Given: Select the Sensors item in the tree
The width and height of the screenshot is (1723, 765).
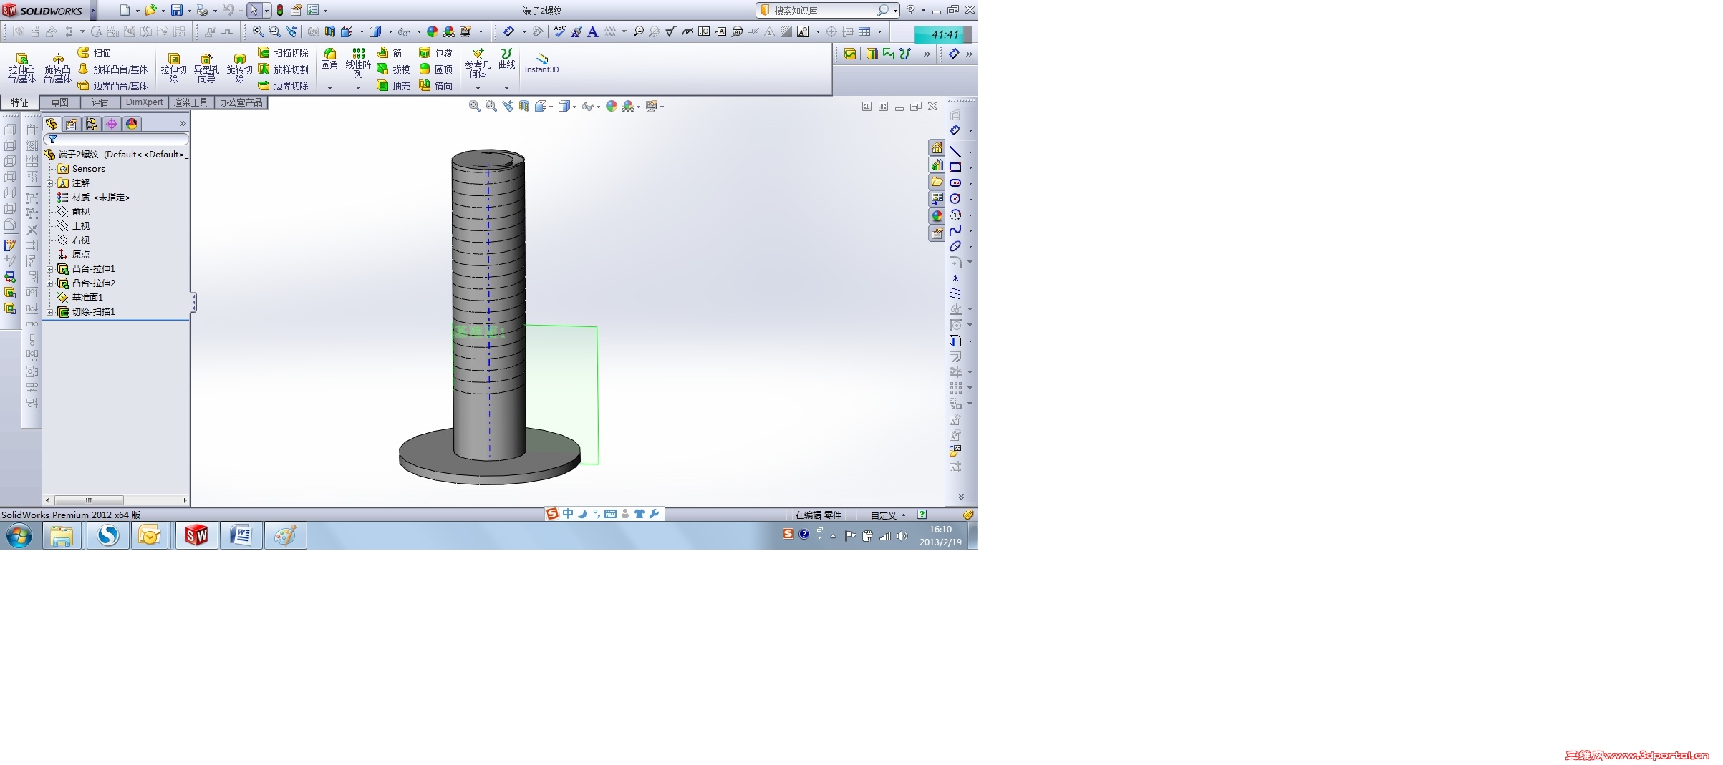Looking at the screenshot, I should 82,169.
